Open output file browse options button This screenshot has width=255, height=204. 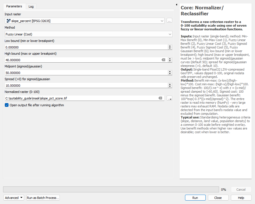click(169, 98)
